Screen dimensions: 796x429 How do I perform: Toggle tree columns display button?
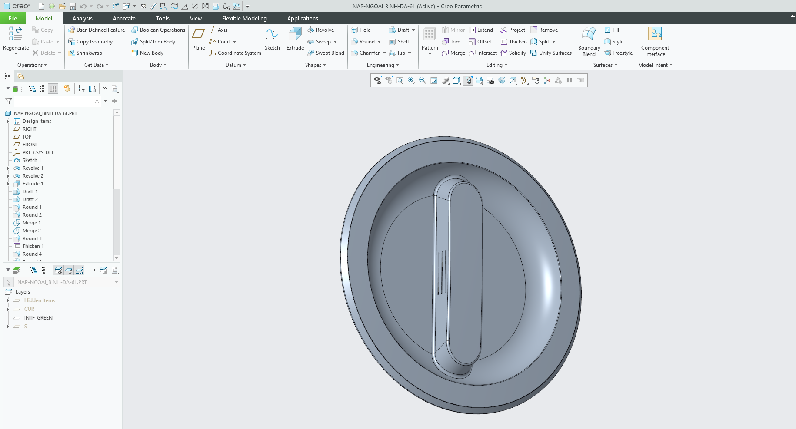(x=53, y=89)
